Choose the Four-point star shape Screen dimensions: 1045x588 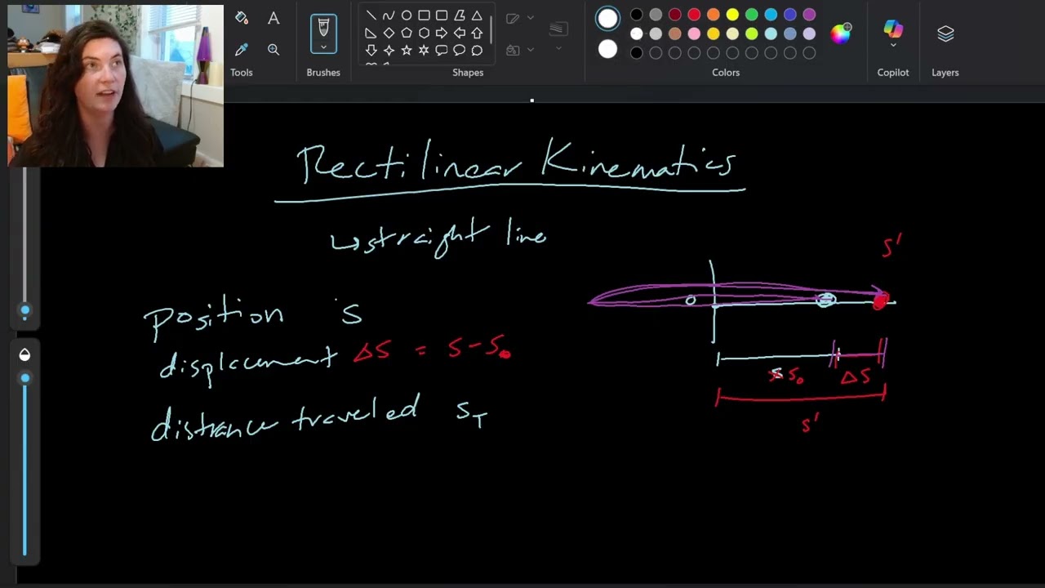(389, 51)
